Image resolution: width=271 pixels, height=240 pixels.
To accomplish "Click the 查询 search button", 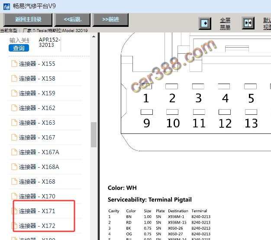I will click(x=19, y=48).
